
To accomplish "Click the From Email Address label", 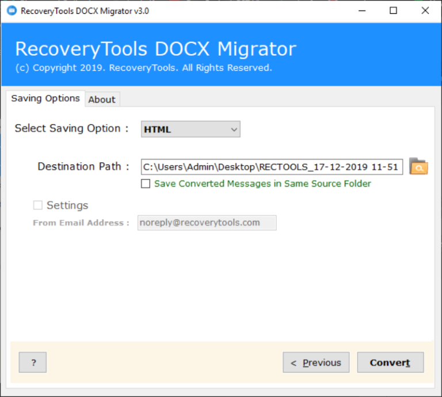I will (x=81, y=223).
